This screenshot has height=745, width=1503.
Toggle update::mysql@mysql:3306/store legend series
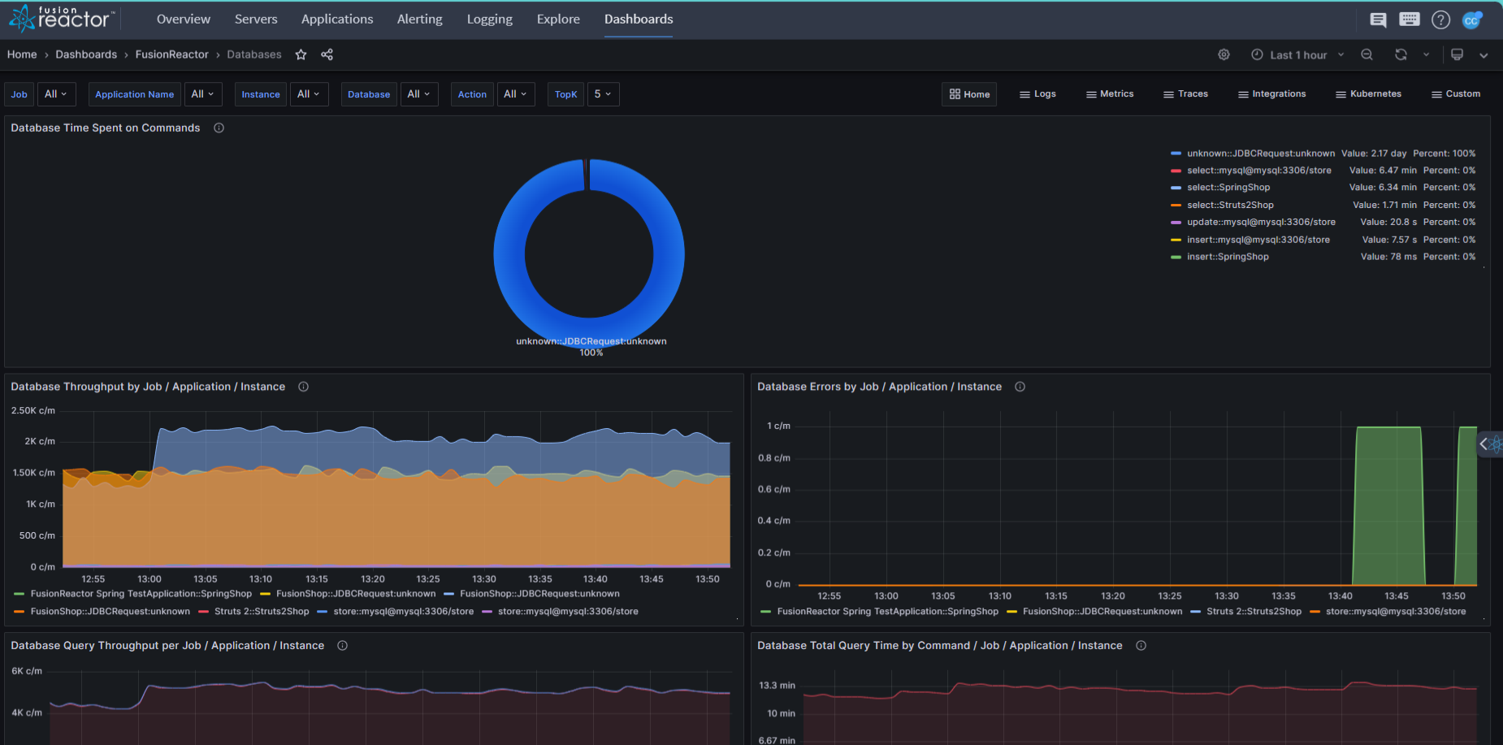coord(1261,223)
